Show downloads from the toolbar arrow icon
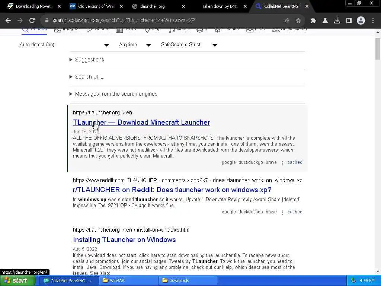The height and width of the screenshot is (286, 381). point(337,21)
